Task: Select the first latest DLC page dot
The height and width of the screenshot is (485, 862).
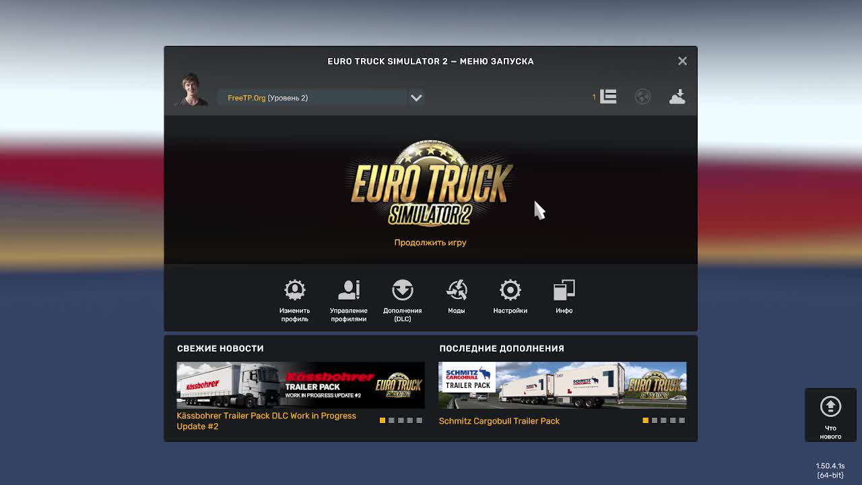Action: tap(645, 420)
